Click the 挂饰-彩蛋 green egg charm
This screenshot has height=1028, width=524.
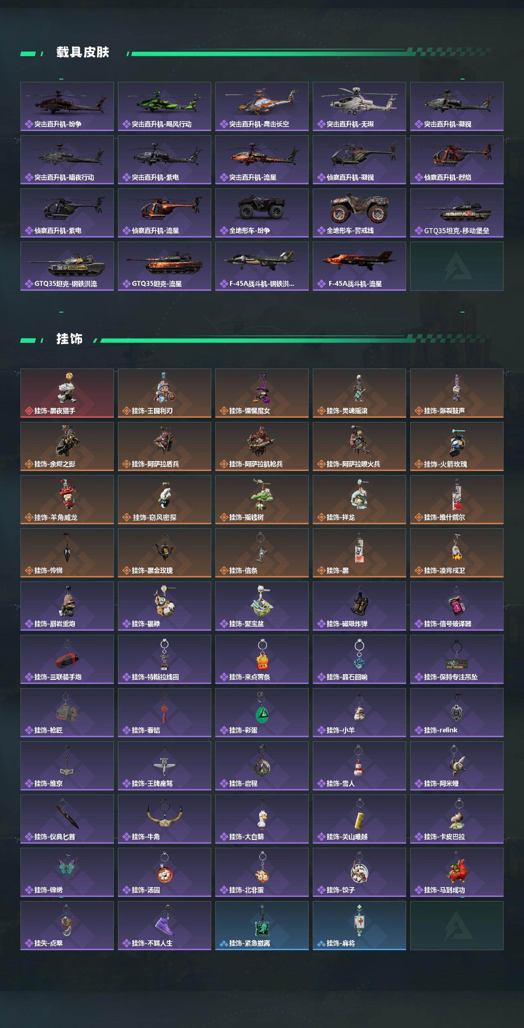pyautogui.click(x=262, y=713)
